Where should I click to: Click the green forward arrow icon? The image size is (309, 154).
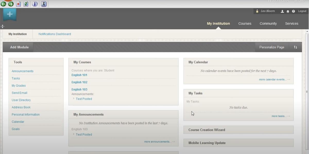[11, 4]
